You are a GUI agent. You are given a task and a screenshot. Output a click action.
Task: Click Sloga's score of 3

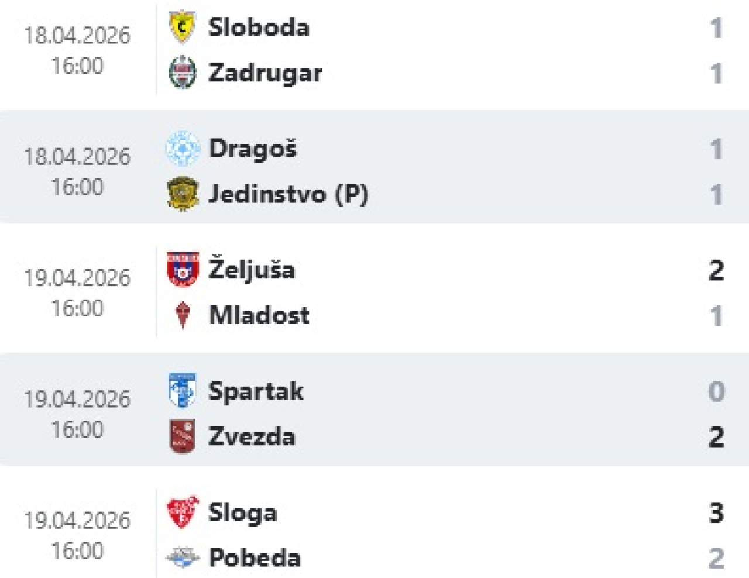point(716,513)
